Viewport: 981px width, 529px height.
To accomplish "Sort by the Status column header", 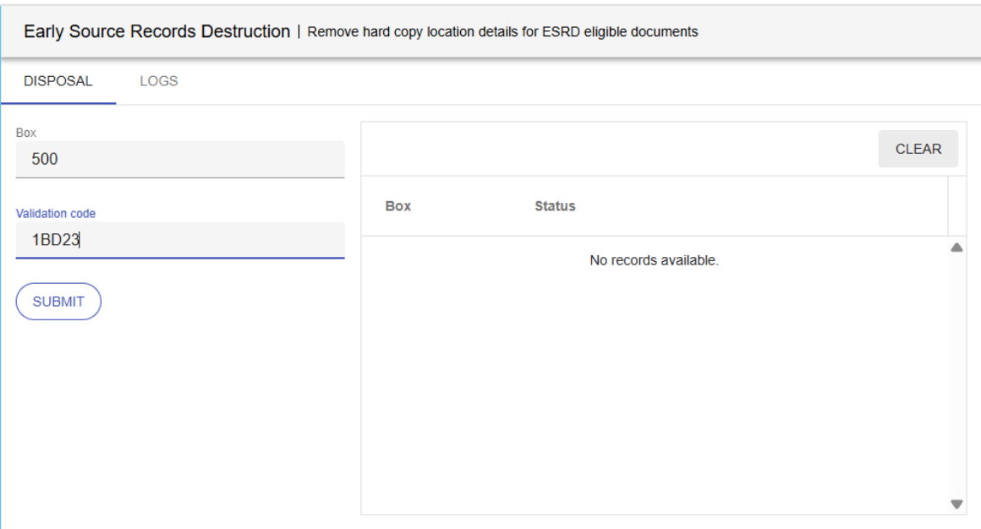I will coord(555,206).
